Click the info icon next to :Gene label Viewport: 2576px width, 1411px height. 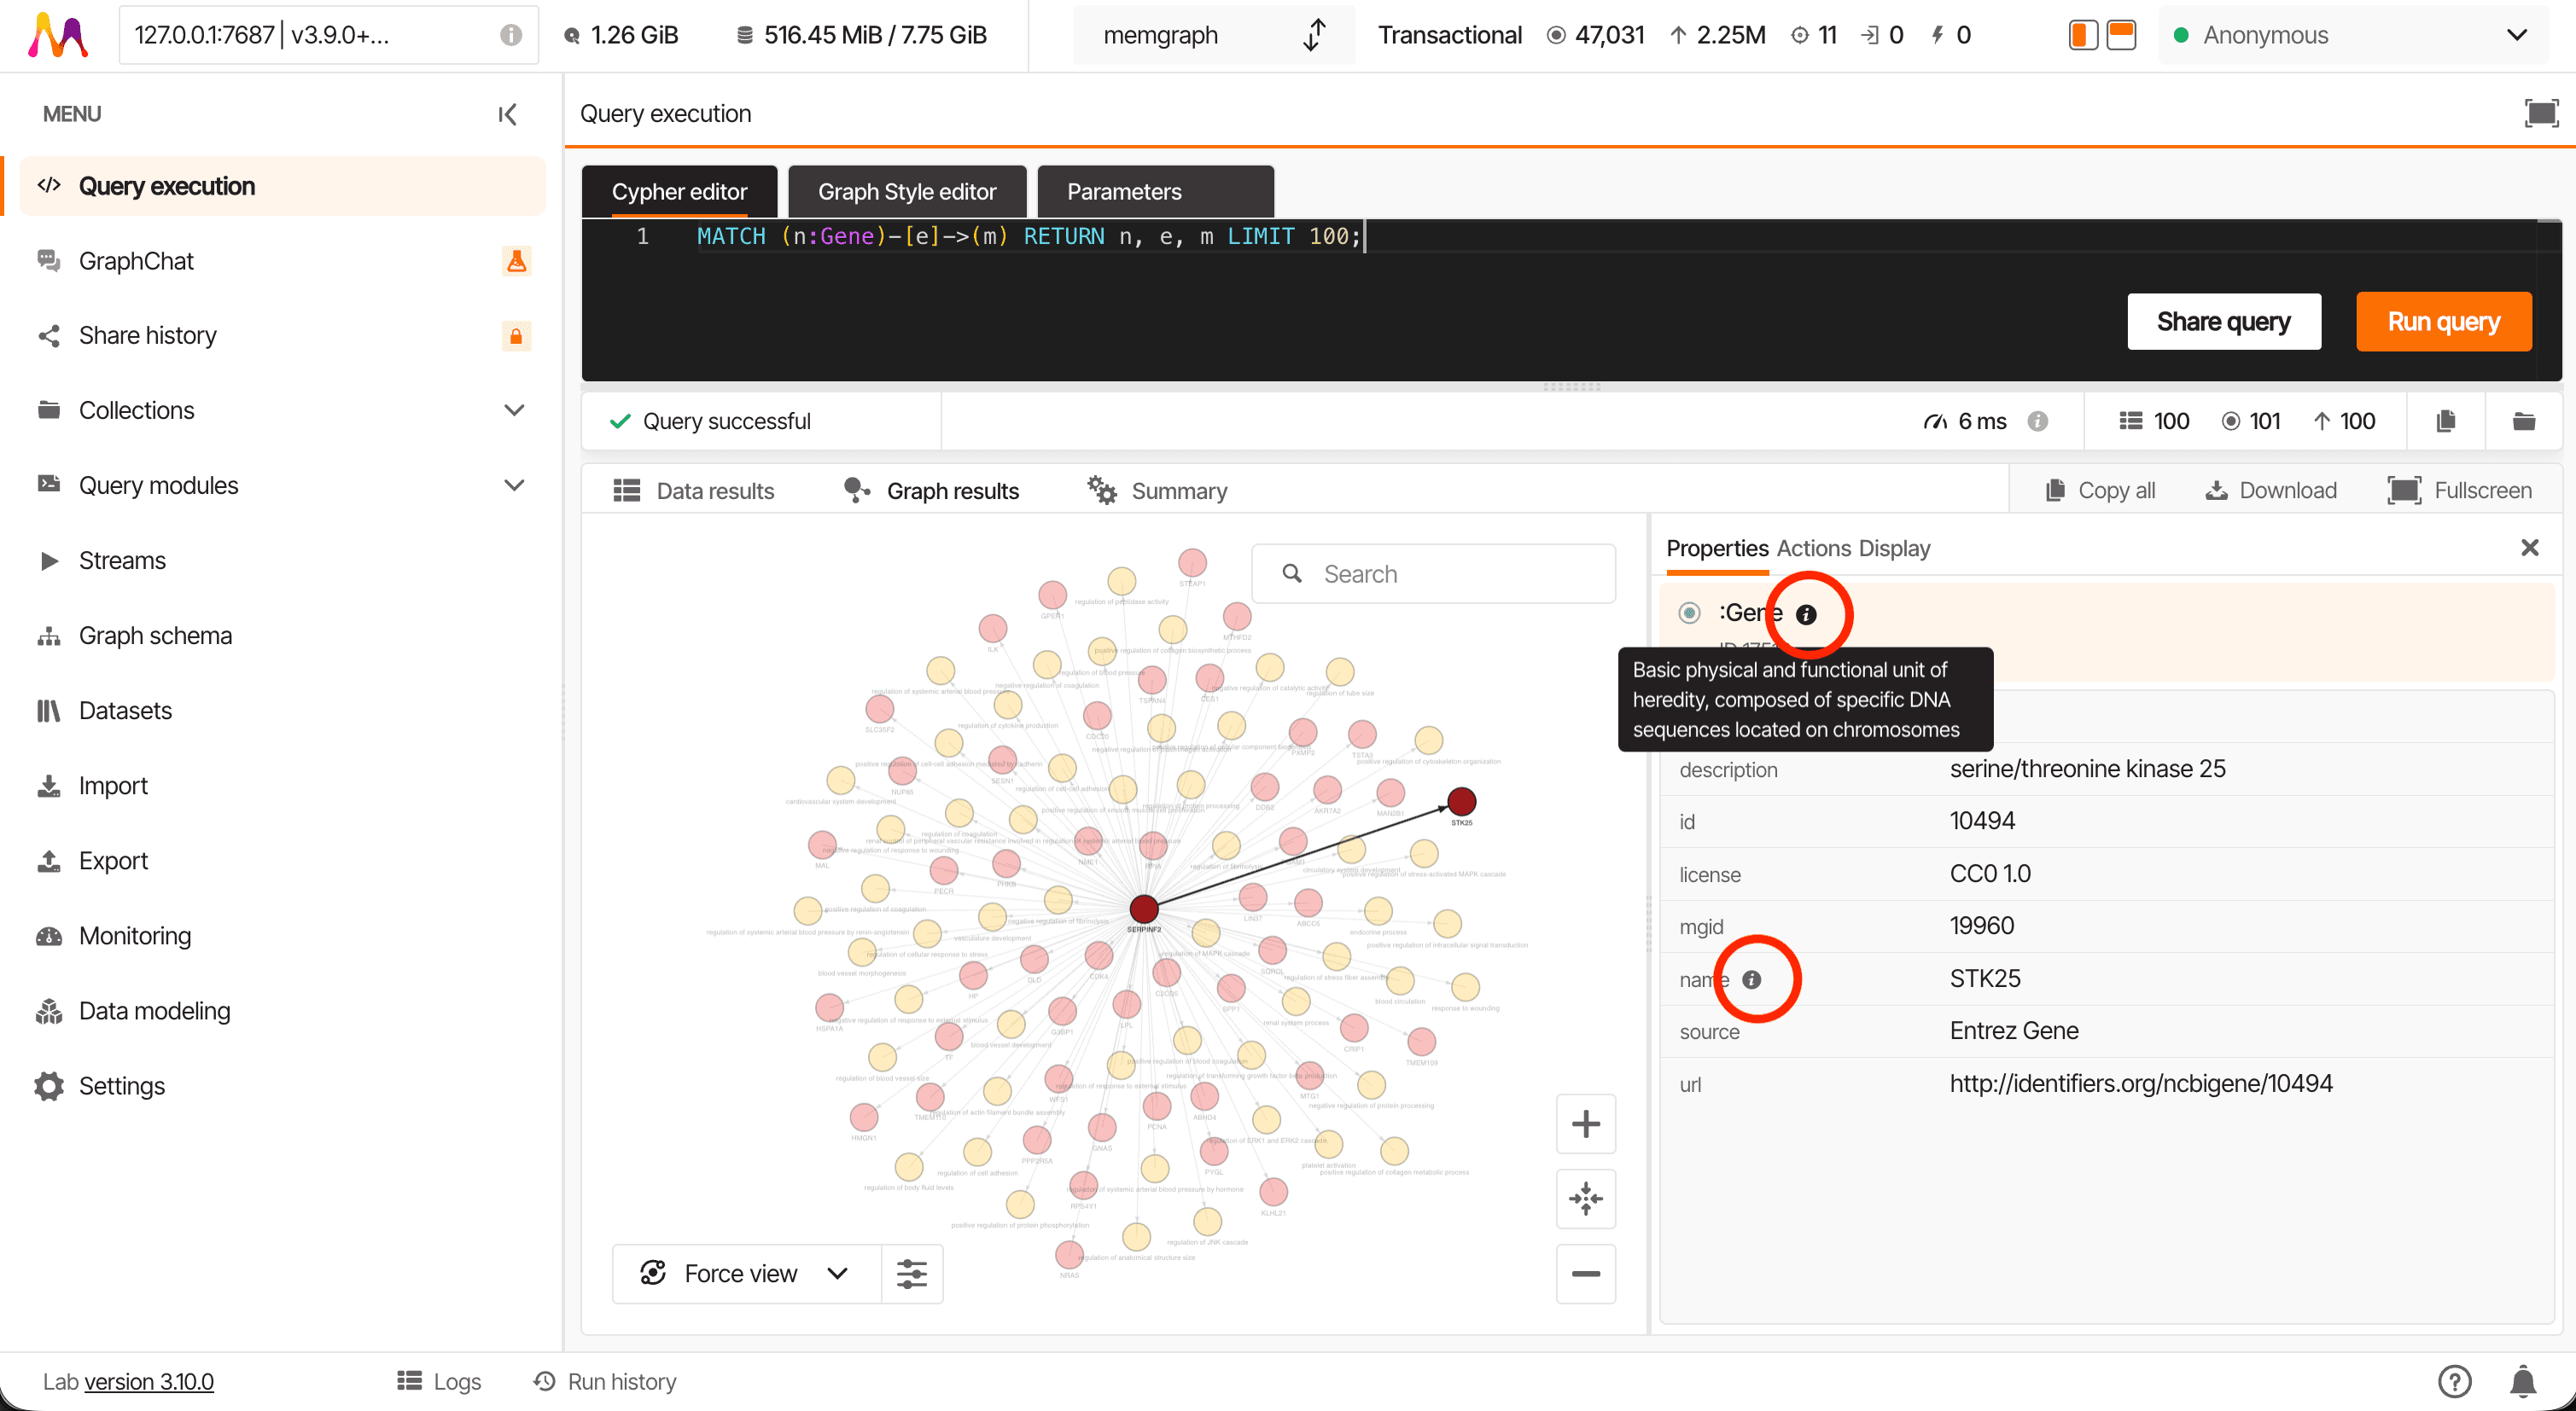coord(1805,614)
